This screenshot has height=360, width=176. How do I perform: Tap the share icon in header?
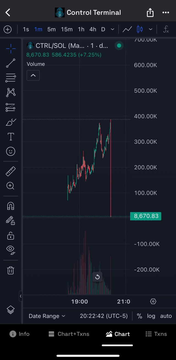point(150,13)
